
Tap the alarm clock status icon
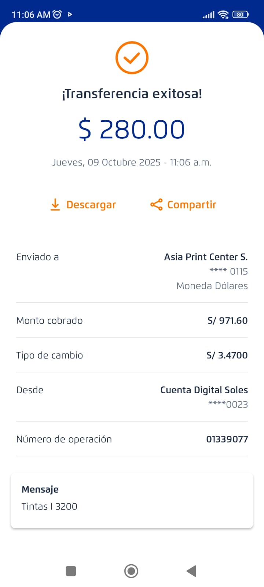57,15
